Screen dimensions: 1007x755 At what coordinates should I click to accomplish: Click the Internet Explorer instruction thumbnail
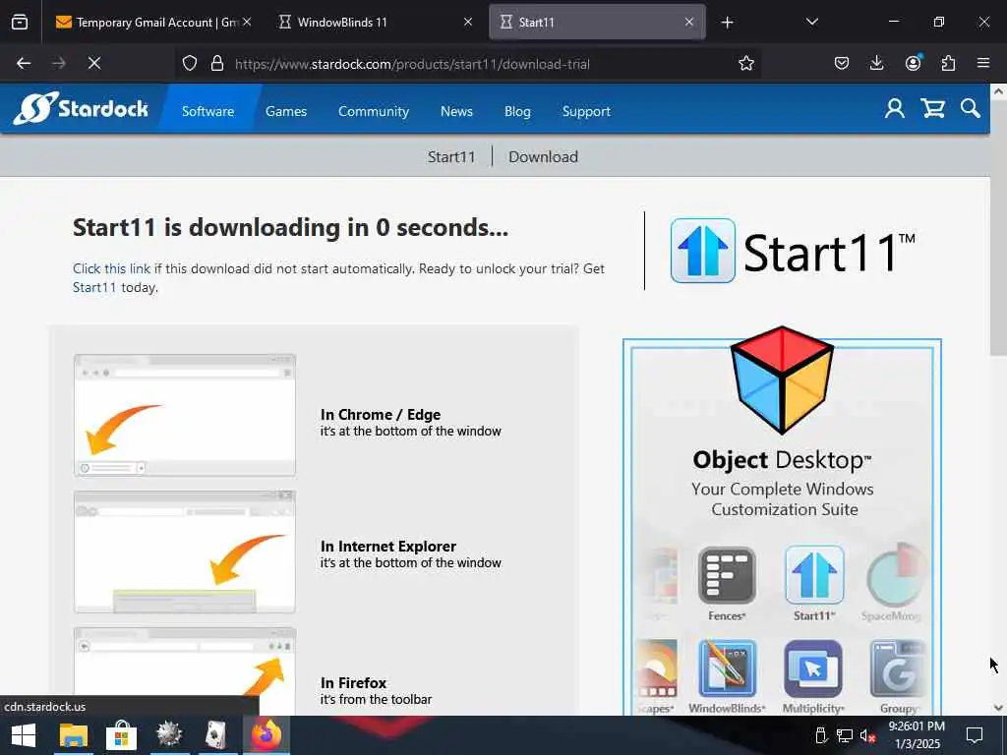click(x=185, y=552)
